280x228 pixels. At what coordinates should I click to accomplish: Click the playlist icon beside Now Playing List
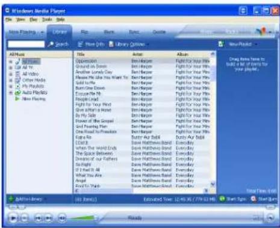(221, 44)
